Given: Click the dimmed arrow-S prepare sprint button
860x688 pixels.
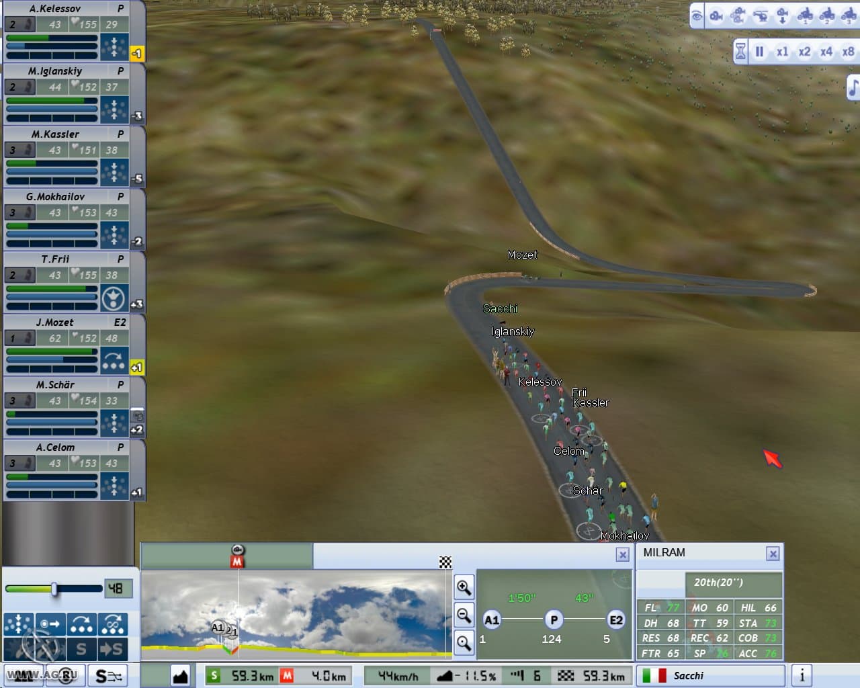Looking at the screenshot, I should tap(113, 648).
